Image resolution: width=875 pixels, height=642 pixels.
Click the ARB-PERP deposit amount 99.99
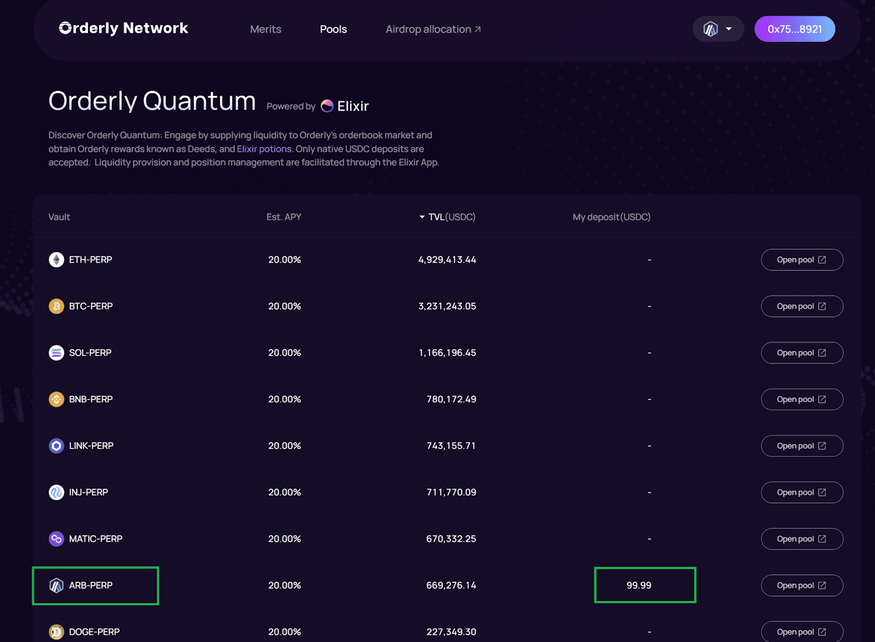coord(639,585)
